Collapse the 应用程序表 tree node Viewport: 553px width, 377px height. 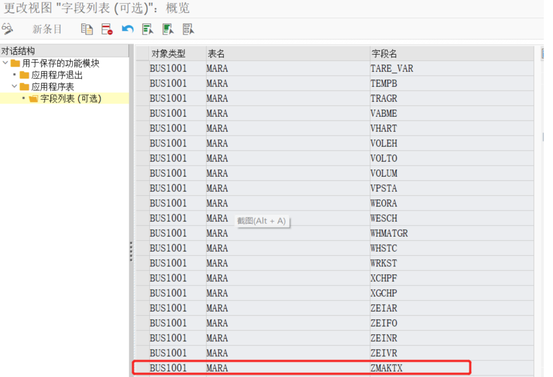click(x=14, y=87)
